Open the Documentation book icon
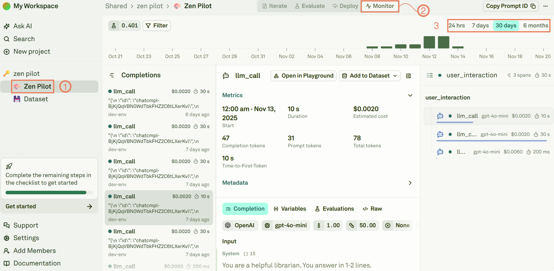 [6, 263]
